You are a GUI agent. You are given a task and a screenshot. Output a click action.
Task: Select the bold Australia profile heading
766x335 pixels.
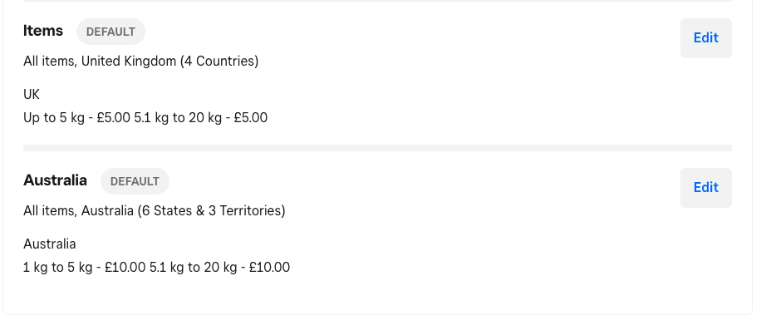55,180
